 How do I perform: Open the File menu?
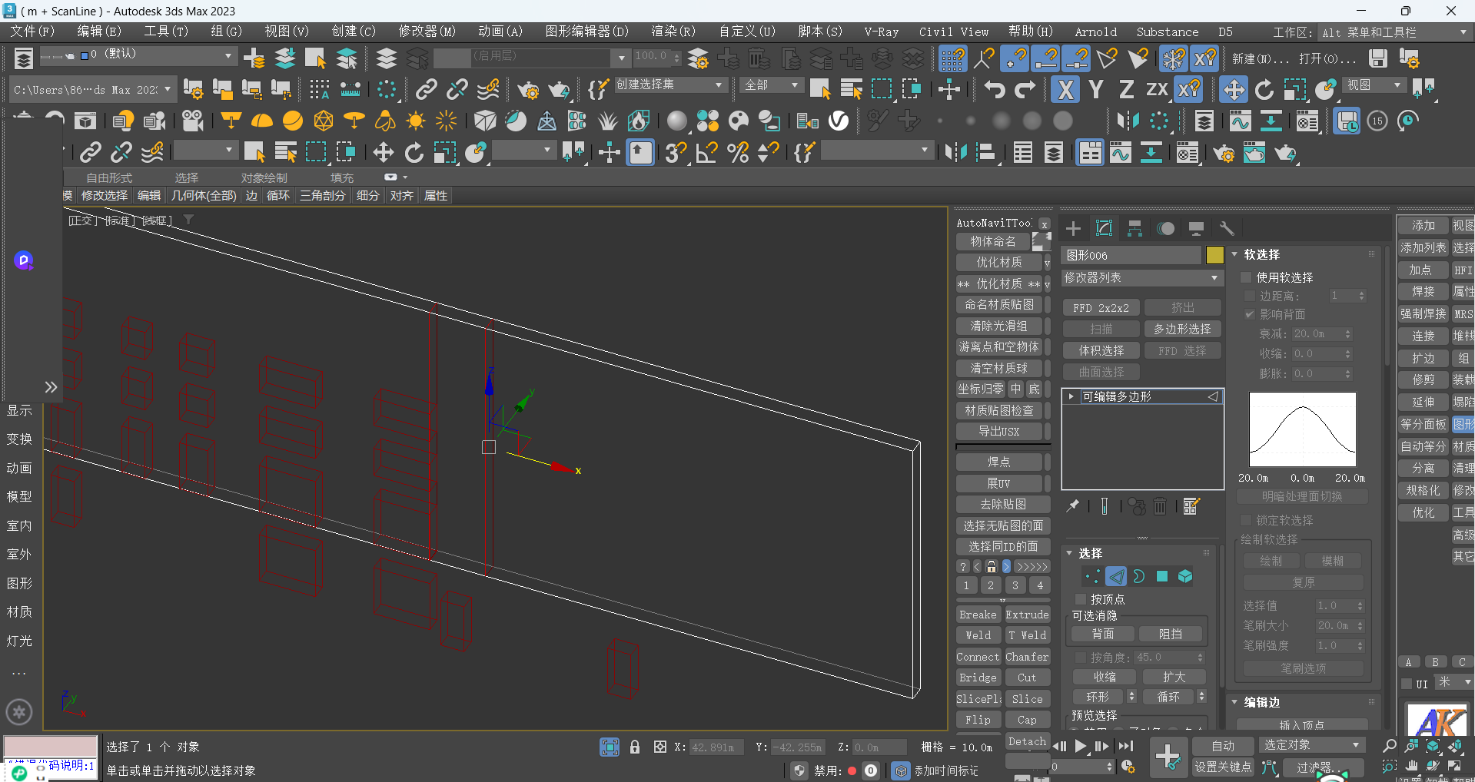point(32,31)
